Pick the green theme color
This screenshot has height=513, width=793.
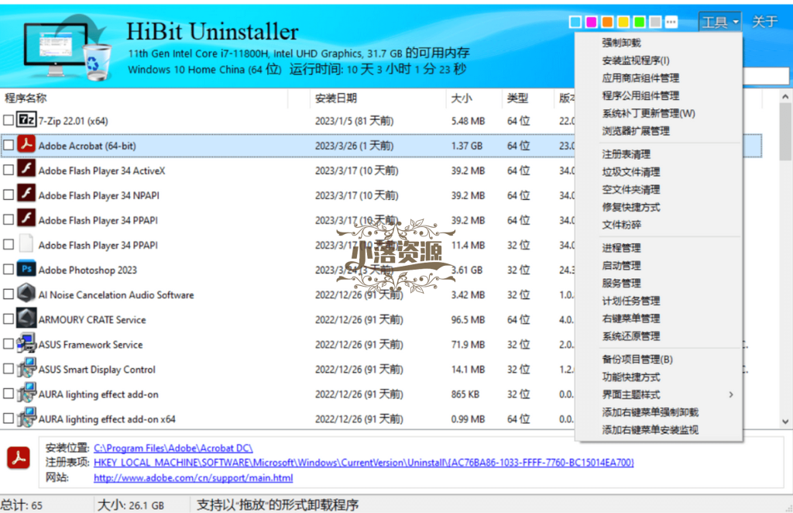tap(639, 22)
